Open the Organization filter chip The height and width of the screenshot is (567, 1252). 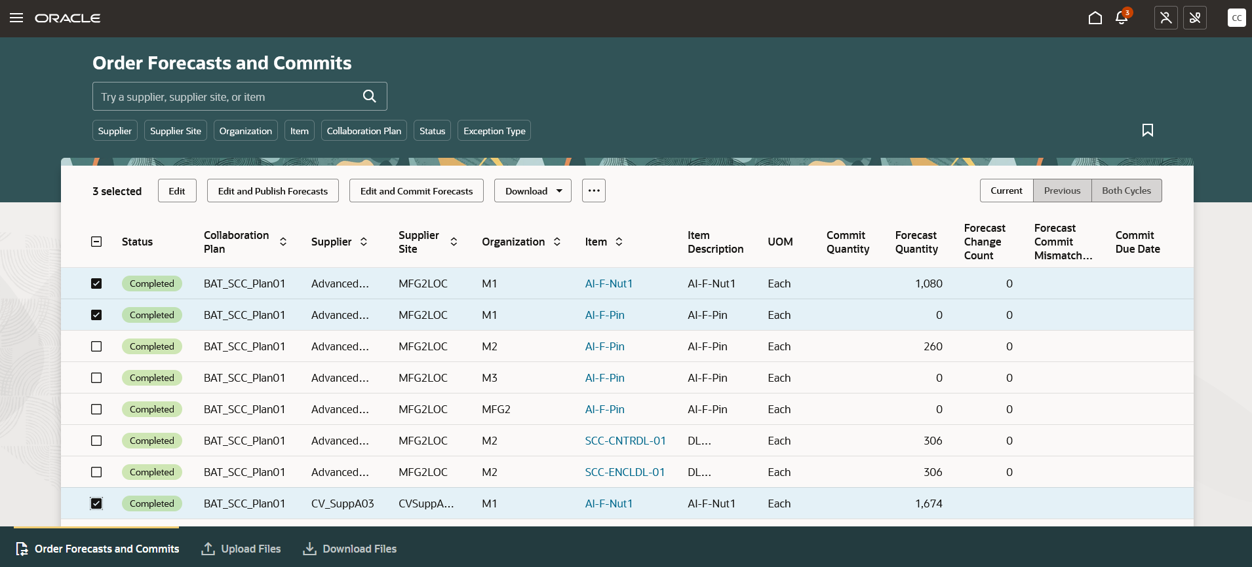pyautogui.click(x=246, y=130)
